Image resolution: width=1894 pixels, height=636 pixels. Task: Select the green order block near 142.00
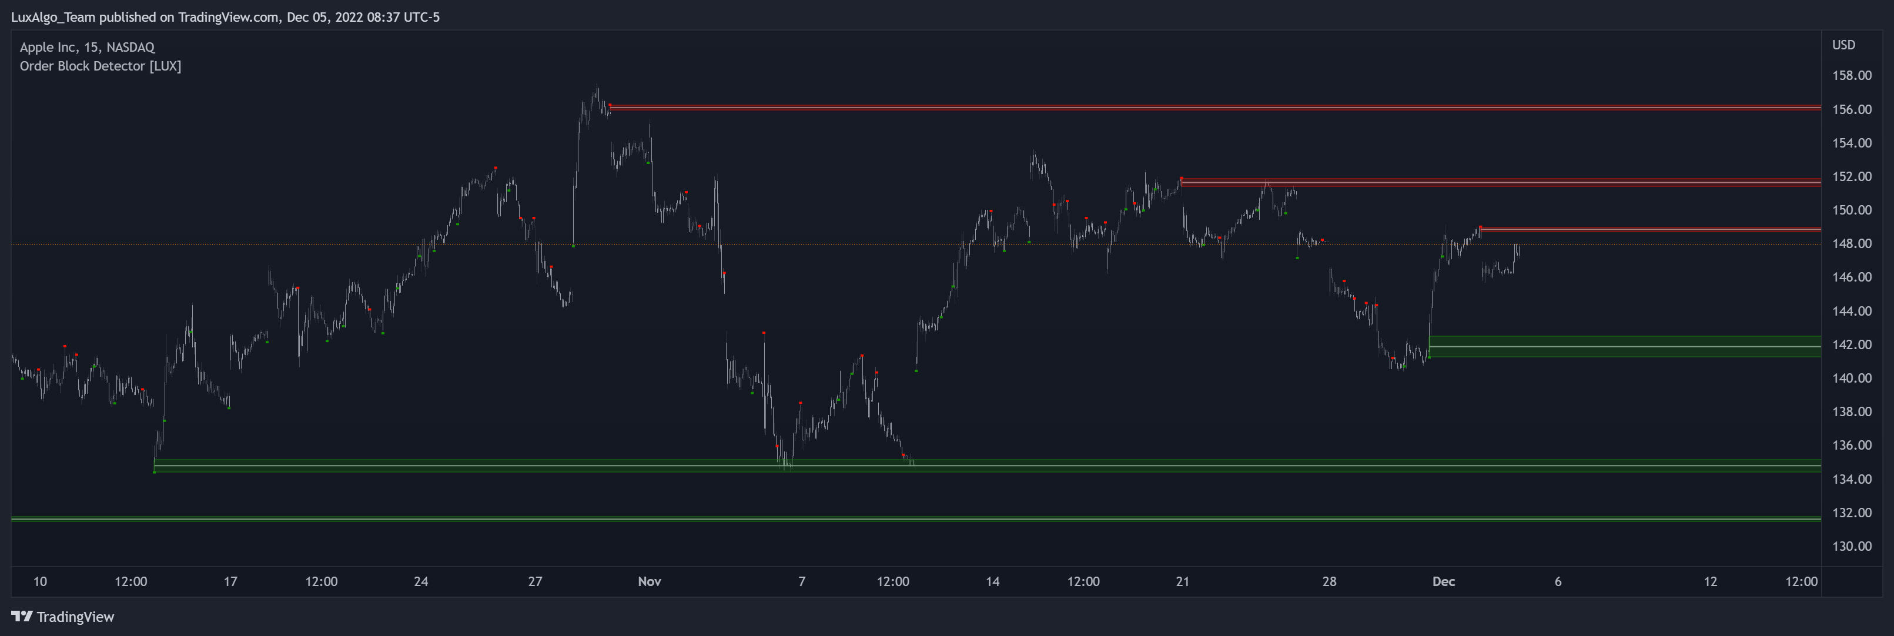point(1625,346)
